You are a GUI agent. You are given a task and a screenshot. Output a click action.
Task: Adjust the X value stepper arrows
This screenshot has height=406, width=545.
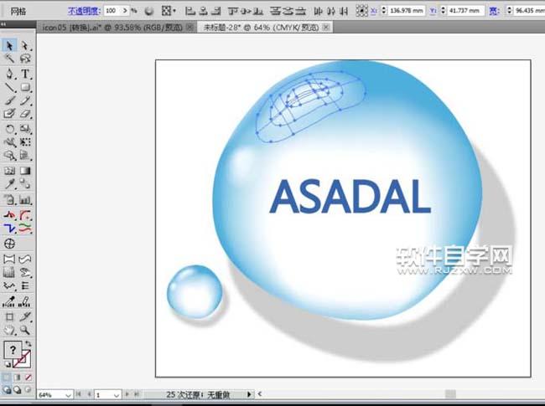pyautogui.click(x=384, y=10)
